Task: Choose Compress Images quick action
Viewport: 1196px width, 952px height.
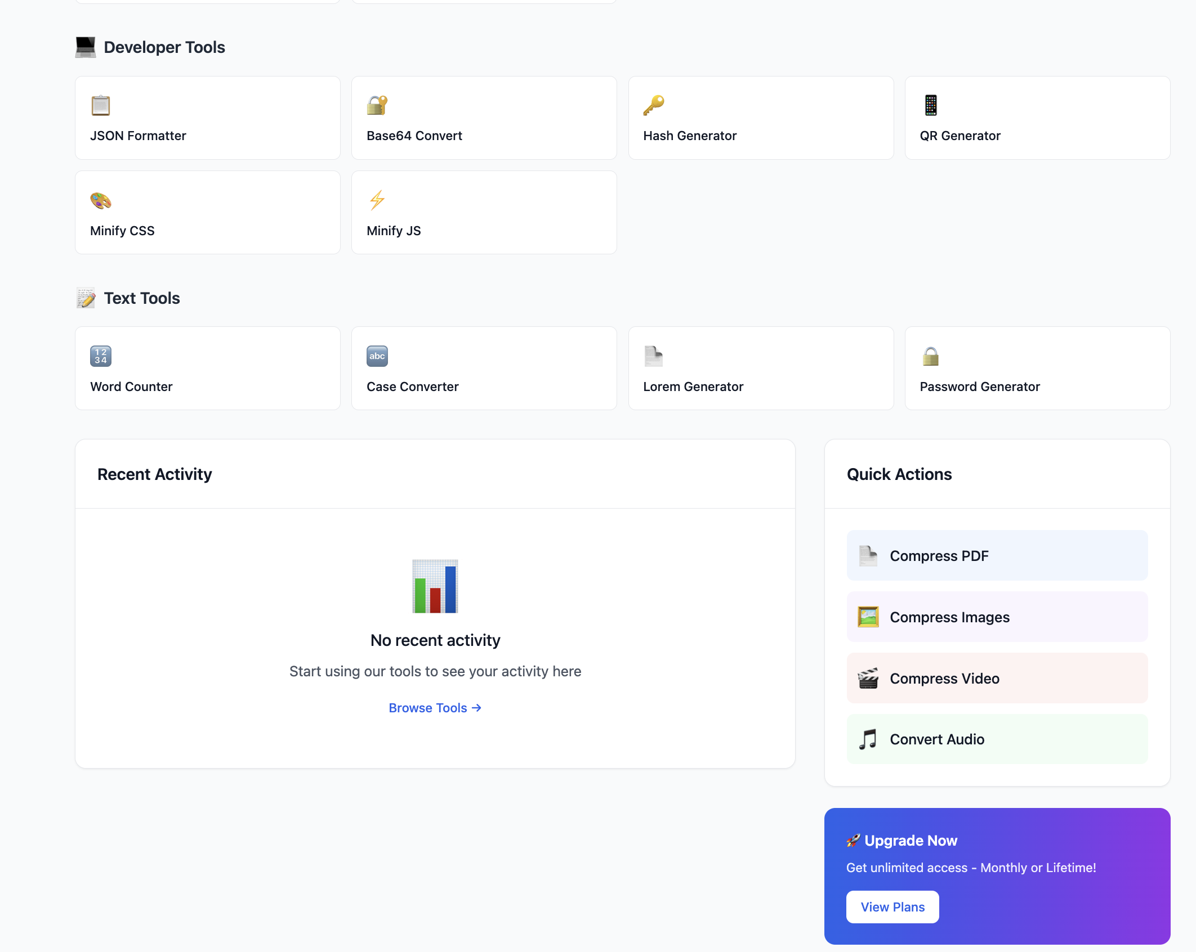Action: point(997,617)
